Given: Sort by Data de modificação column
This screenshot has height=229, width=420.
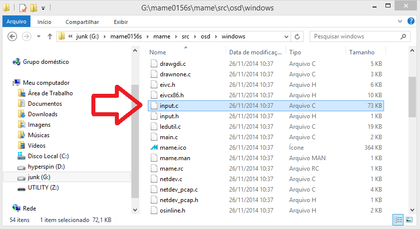Looking at the screenshot, I should [x=256, y=52].
